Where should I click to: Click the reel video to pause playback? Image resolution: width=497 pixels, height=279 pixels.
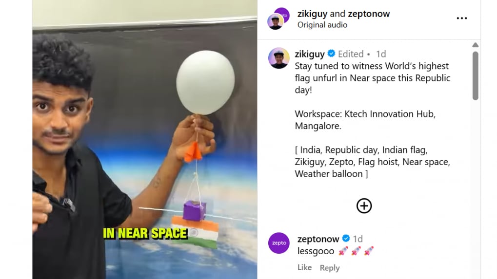pyautogui.click(x=144, y=139)
